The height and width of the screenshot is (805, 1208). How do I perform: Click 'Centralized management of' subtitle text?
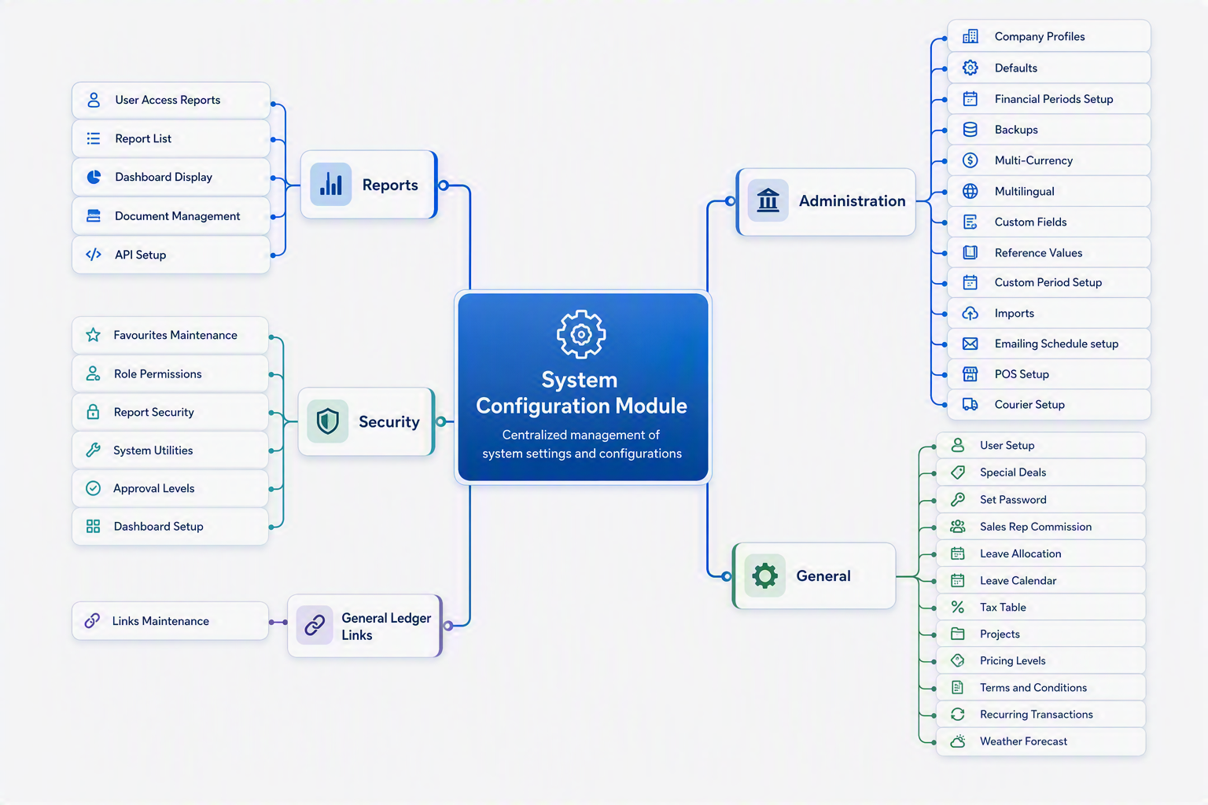pyautogui.click(x=580, y=435)
